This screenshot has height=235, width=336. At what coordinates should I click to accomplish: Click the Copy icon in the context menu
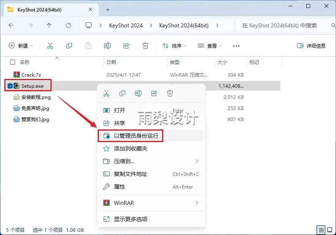(x=122, y=93)
